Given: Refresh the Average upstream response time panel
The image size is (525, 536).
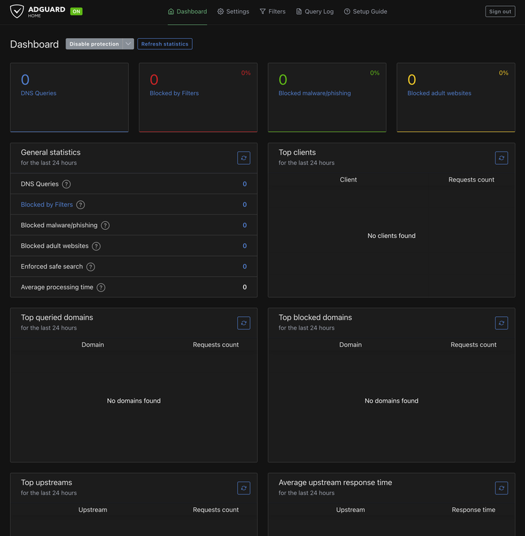Looking at the screenshot, I should pyautogui.click(x=502, y=488).
